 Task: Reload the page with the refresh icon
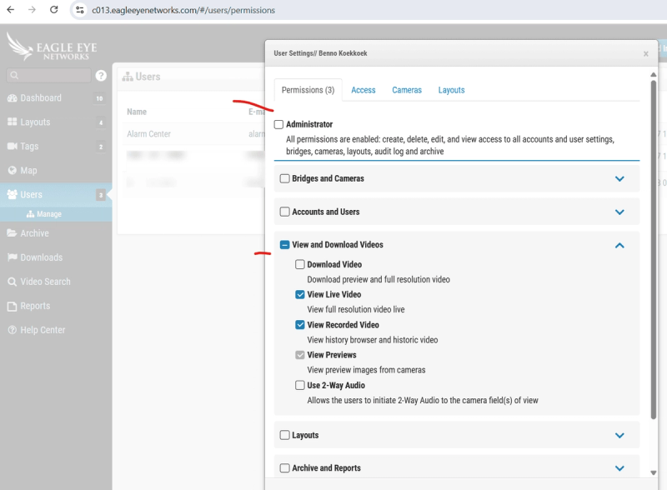53,10
